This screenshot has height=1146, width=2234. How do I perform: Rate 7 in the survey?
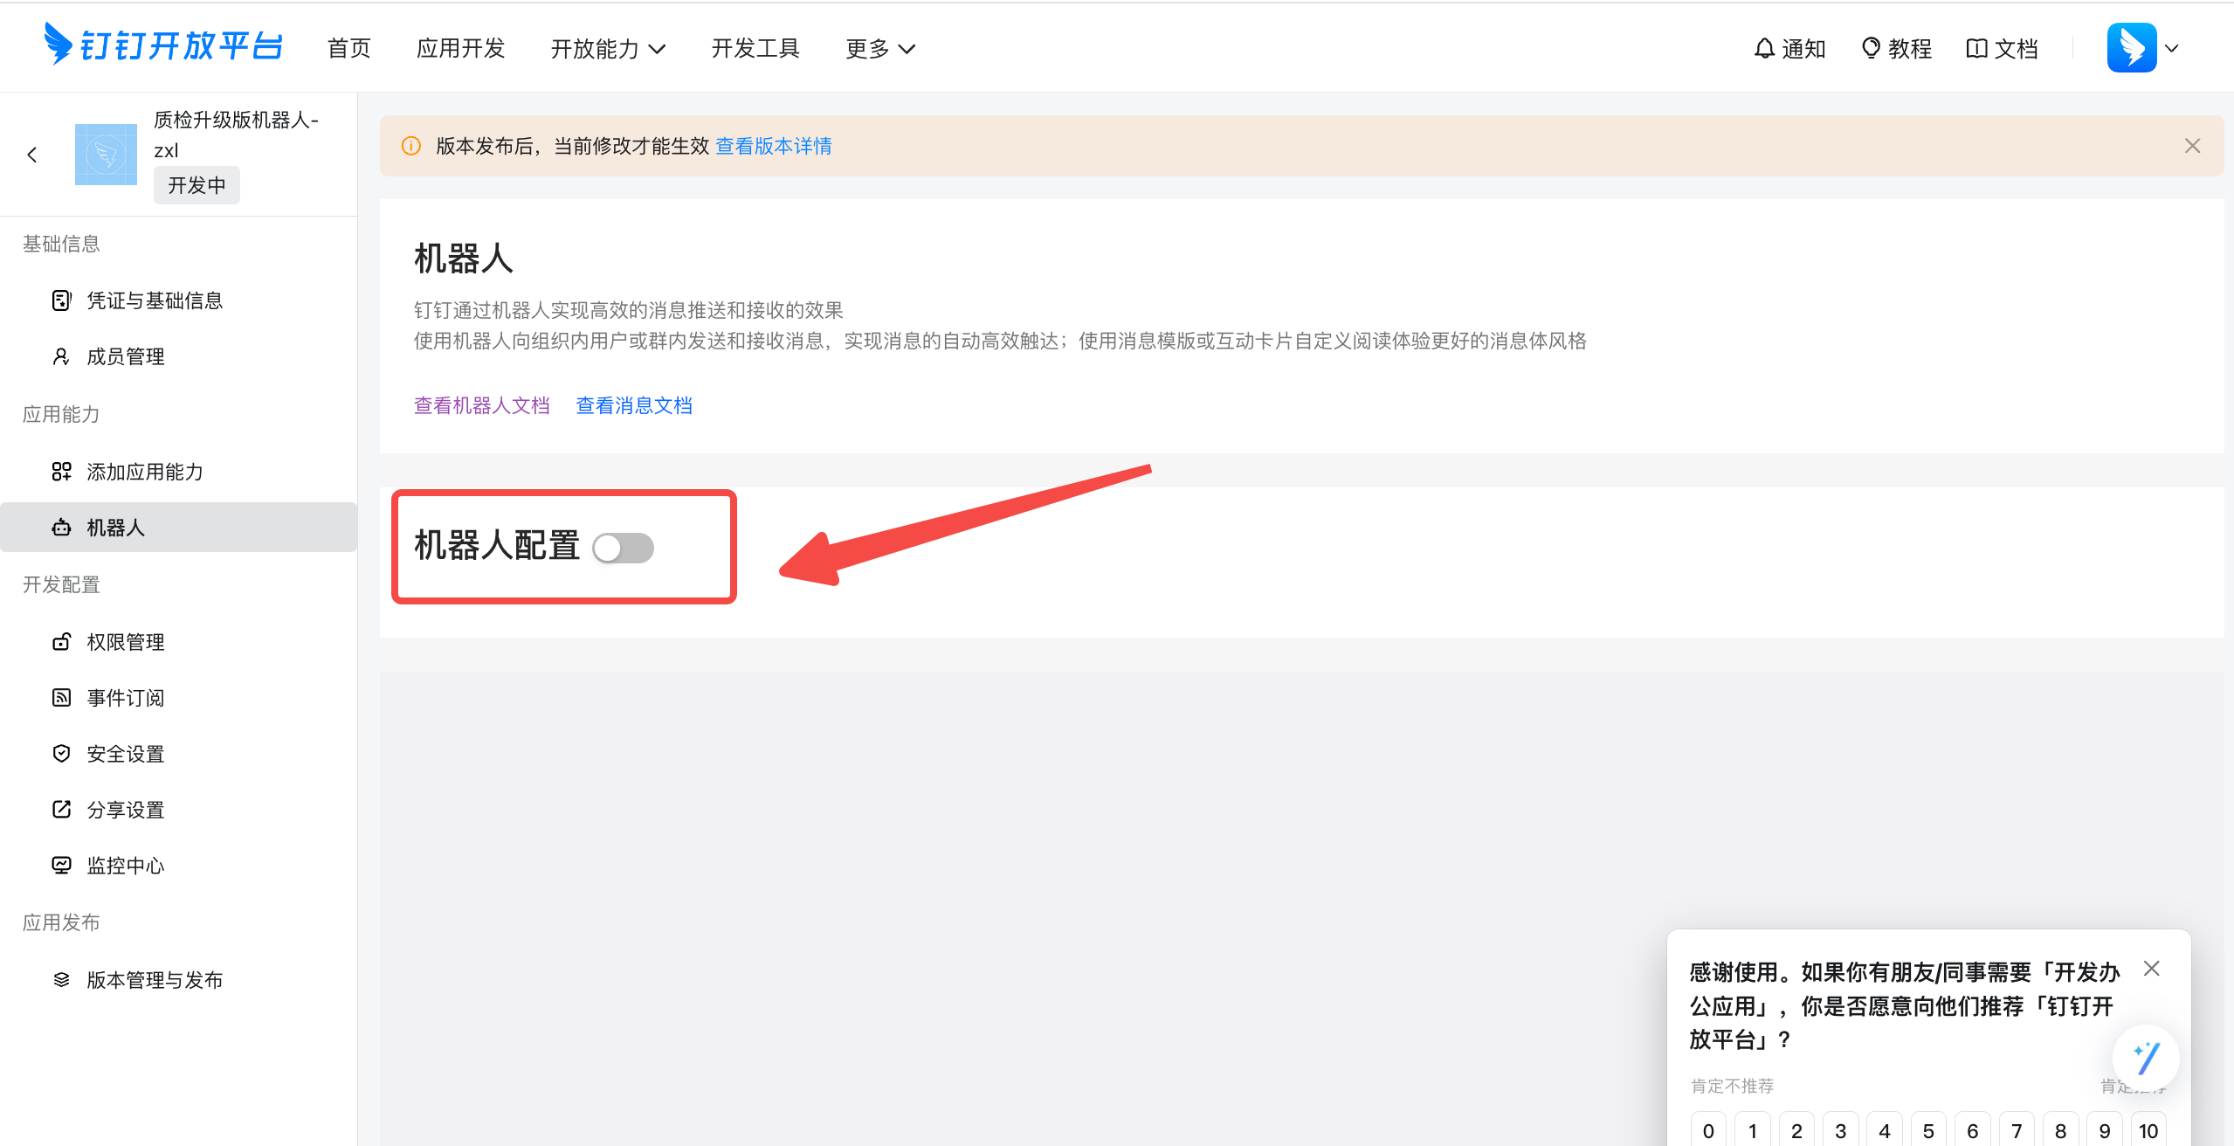point(2017,1130)
